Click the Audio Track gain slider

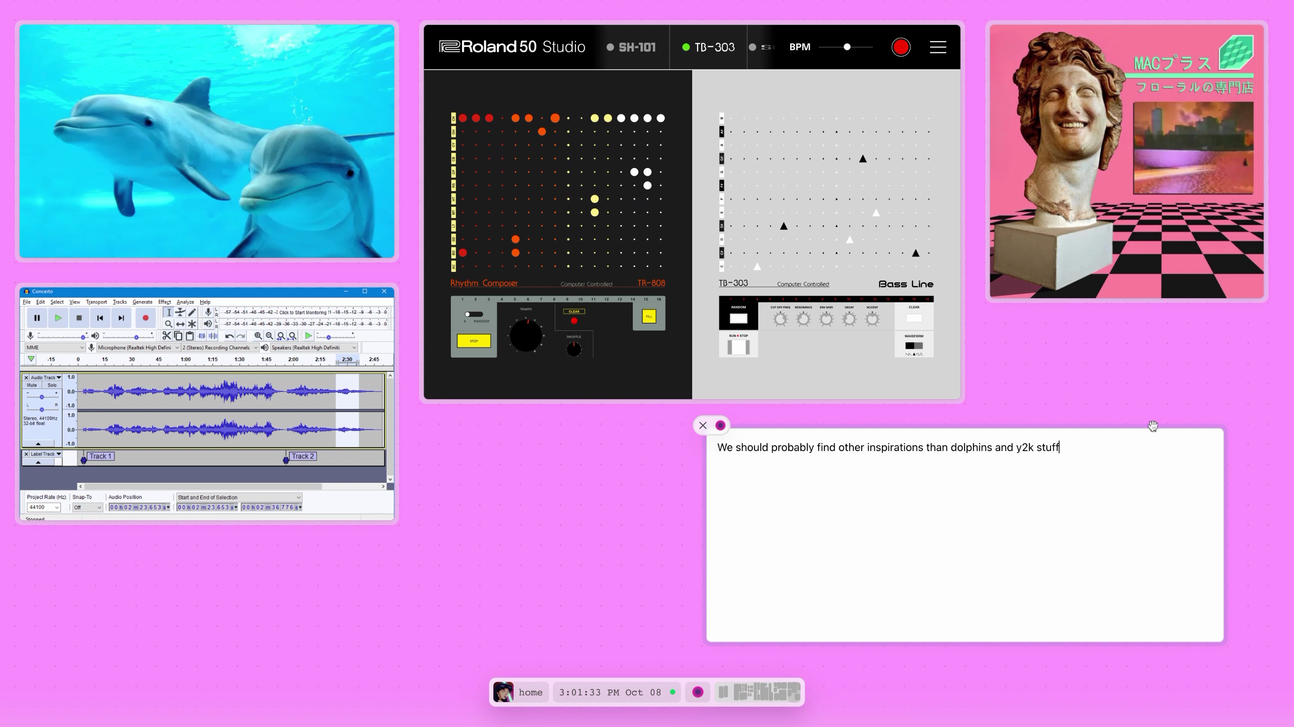[x=42, y=397]
